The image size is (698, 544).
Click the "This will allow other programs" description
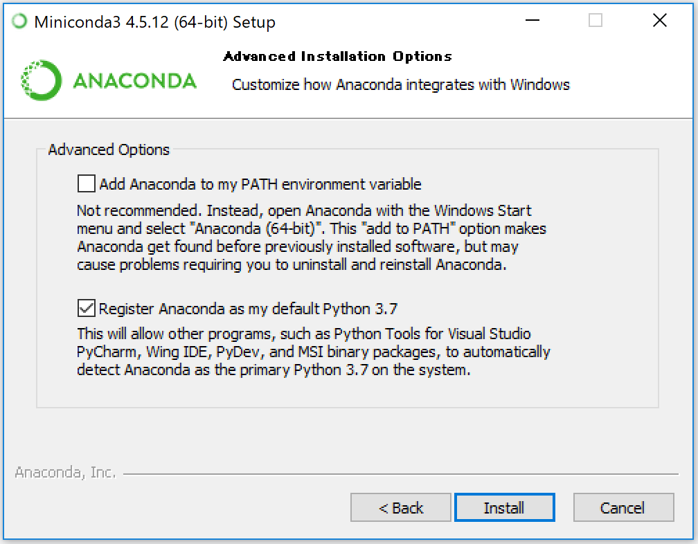coord(313,352)
